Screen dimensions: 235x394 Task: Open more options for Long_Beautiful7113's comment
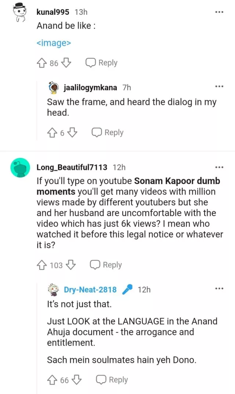(219, 168)
